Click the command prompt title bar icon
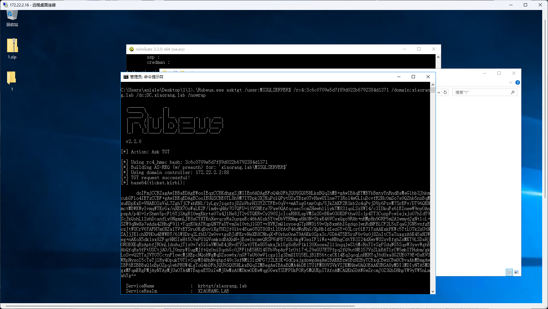548x309 pixels. pyautogui.click(x=126, y=77)
